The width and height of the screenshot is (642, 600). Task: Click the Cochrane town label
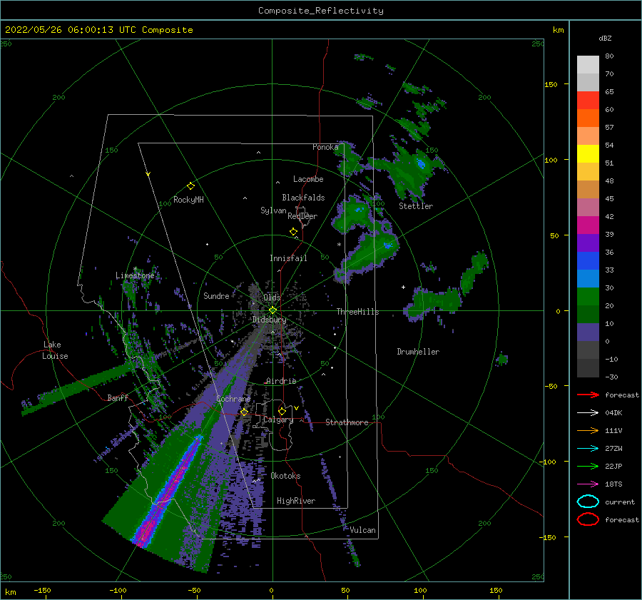(x=233, y=399)
